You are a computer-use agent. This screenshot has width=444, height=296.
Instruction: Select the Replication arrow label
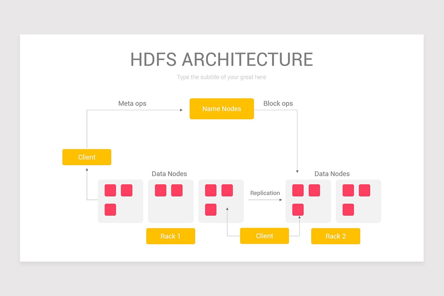[x=265, y=193]
